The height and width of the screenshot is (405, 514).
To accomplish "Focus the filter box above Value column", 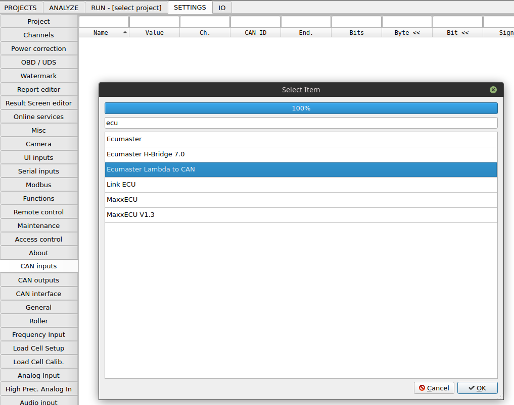I will pyautogui.click(x=154, y=22).
